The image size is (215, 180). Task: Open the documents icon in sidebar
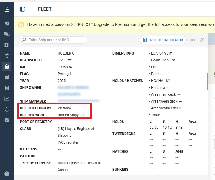tap(7, 77)
